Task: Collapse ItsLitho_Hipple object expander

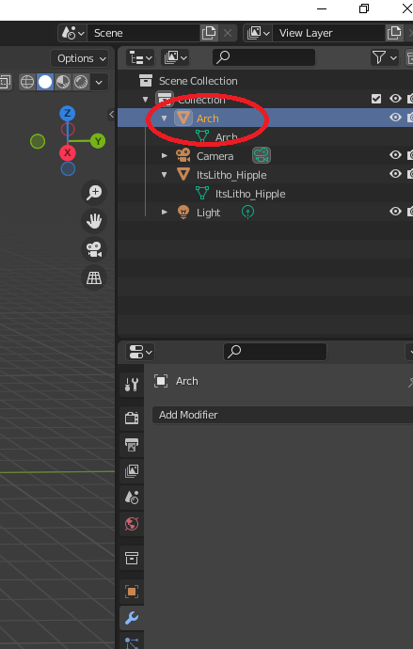Action: tap(165, 175)
